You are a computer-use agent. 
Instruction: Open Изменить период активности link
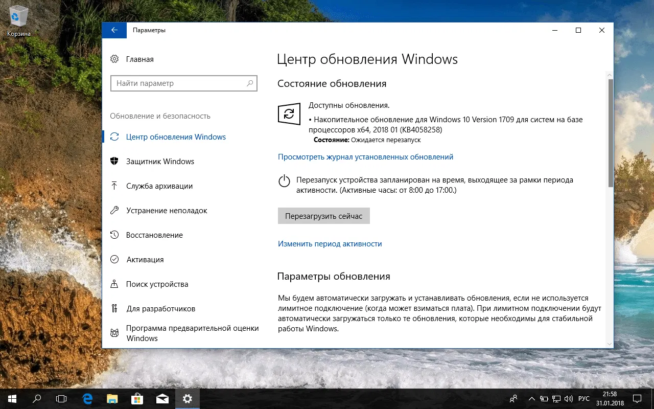click(330, 244)
